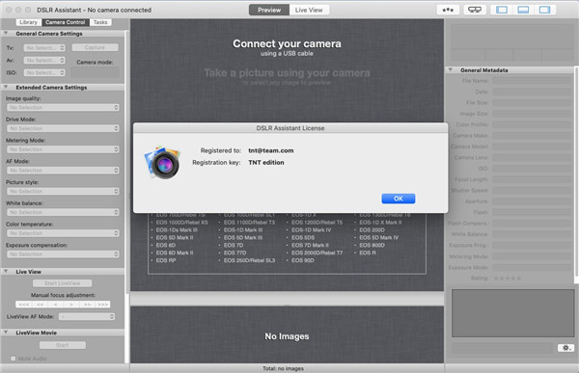
Task: Click the rating stars in metadata panel
Action: pyautogui.click(x=508, y=279)
